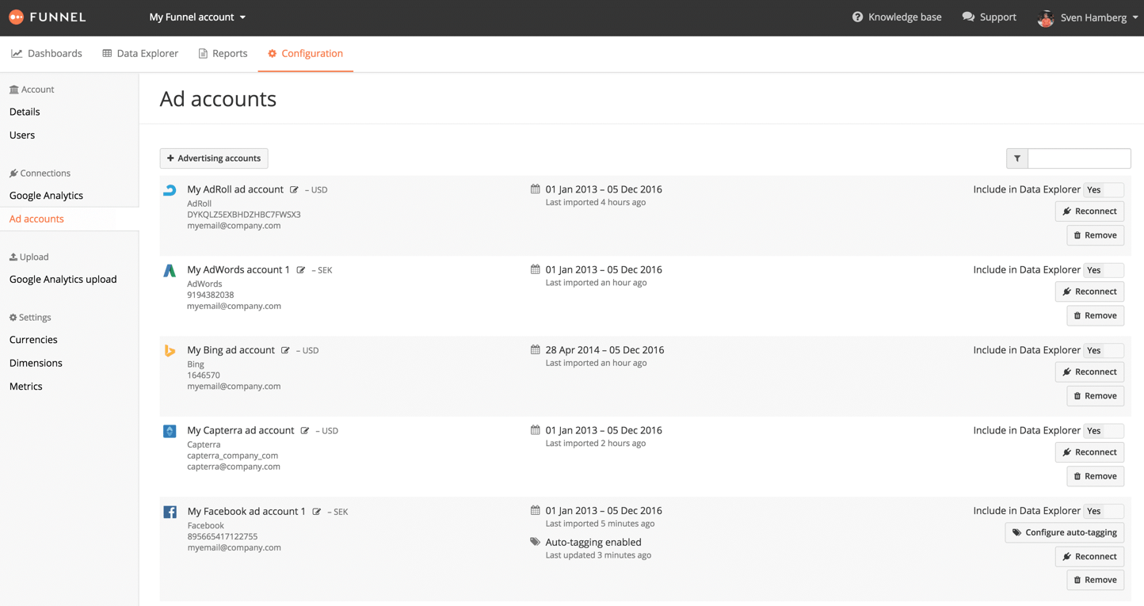Toggle Include in Data Explorer for My Bing ad account
The width and height of the screenshot is (1144, 606).
(x=1104, y=350)
